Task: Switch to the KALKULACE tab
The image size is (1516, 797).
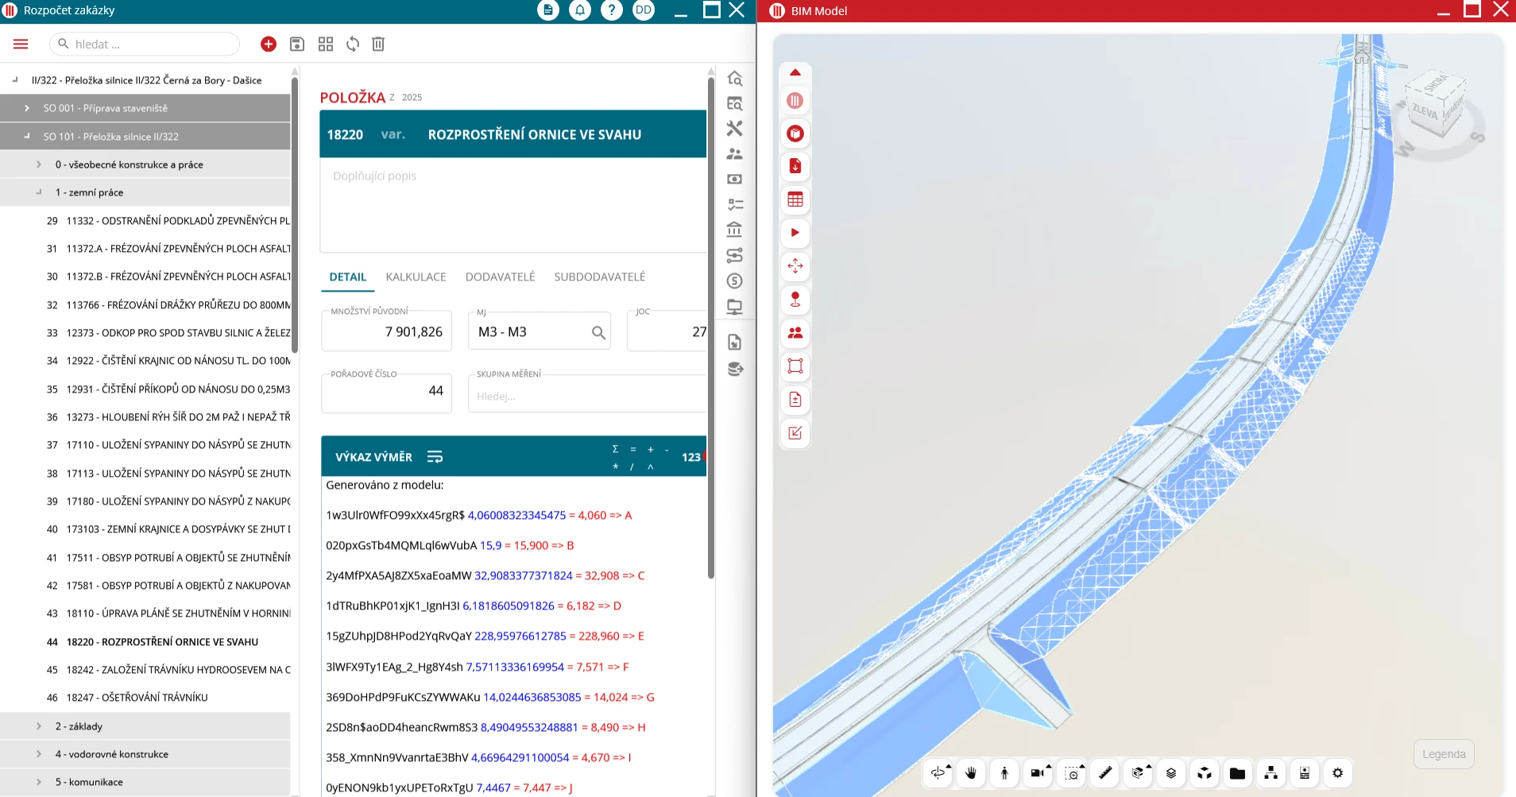Action: click(416, 277)
